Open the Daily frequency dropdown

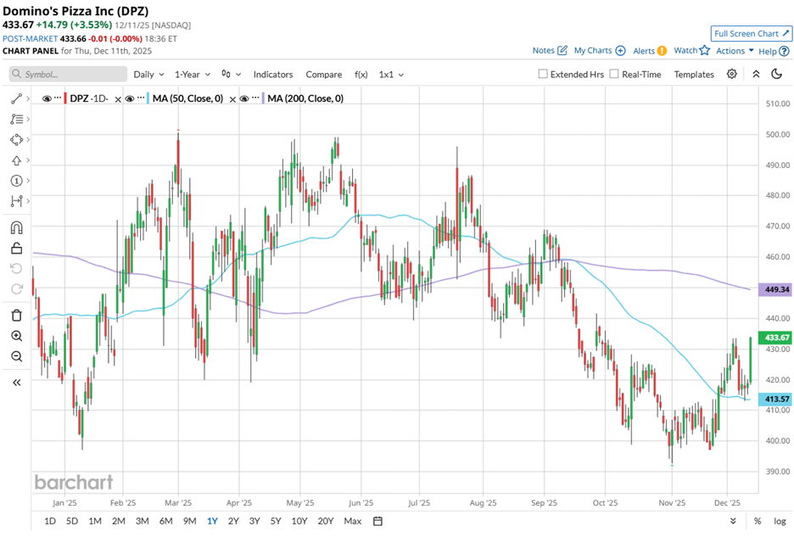148,75
